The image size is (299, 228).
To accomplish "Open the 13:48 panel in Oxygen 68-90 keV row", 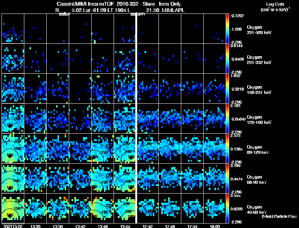I will (102, 178).
